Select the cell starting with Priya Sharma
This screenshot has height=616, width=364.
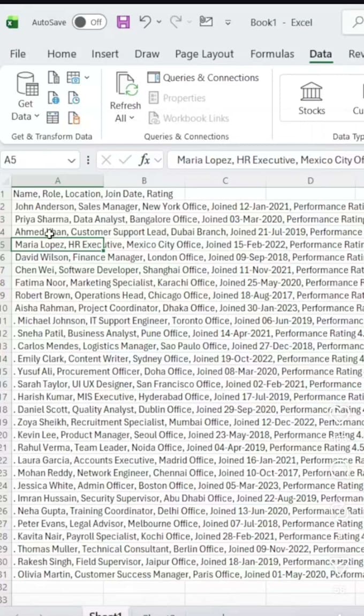coord(58,219)
